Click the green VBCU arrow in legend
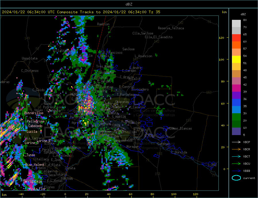 (x=236, y=164)
